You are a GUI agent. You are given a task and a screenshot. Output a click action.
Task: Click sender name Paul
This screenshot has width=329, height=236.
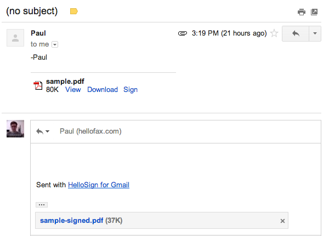click(38, 33)
